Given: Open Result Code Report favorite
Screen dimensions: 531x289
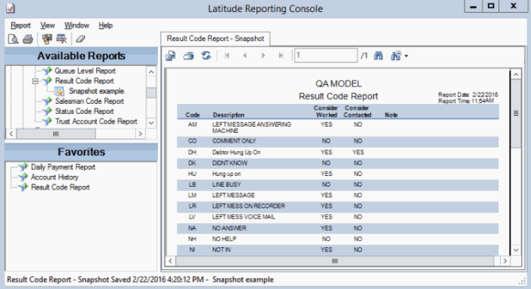Looking at the screenshot, I should click(x=60, y=187).
